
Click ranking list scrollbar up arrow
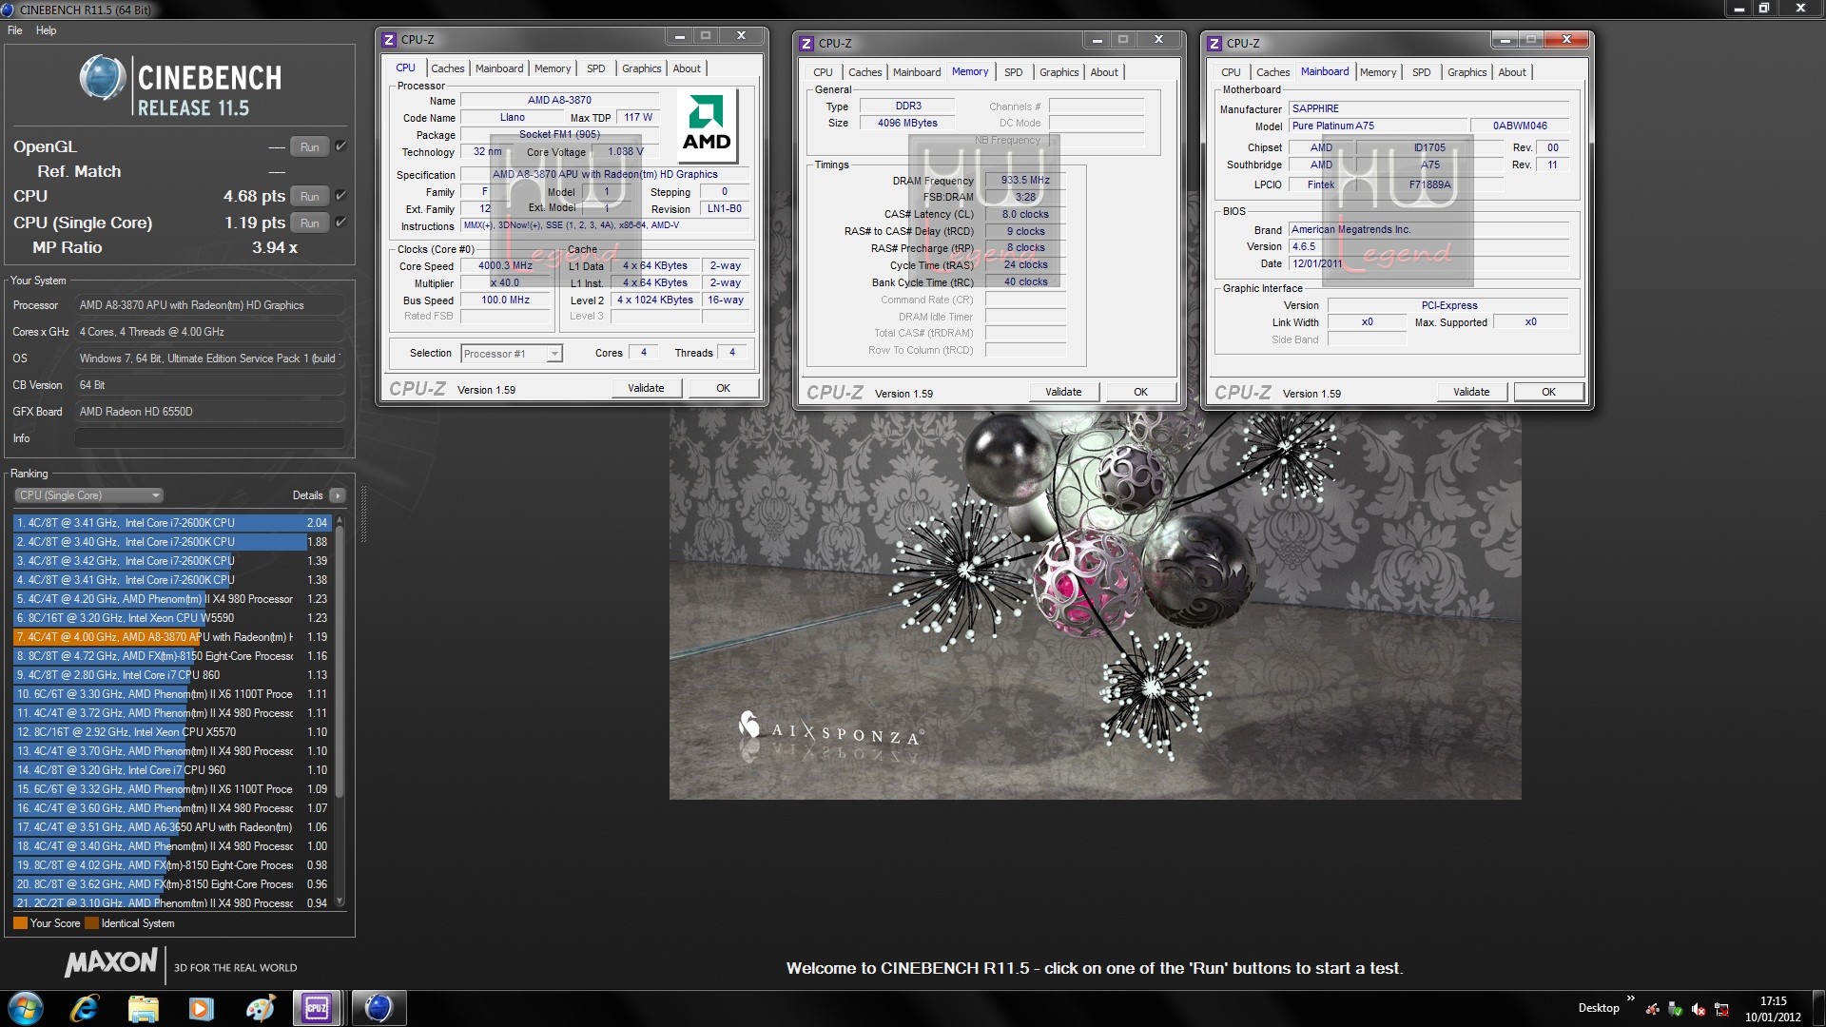tap(340, 521)
